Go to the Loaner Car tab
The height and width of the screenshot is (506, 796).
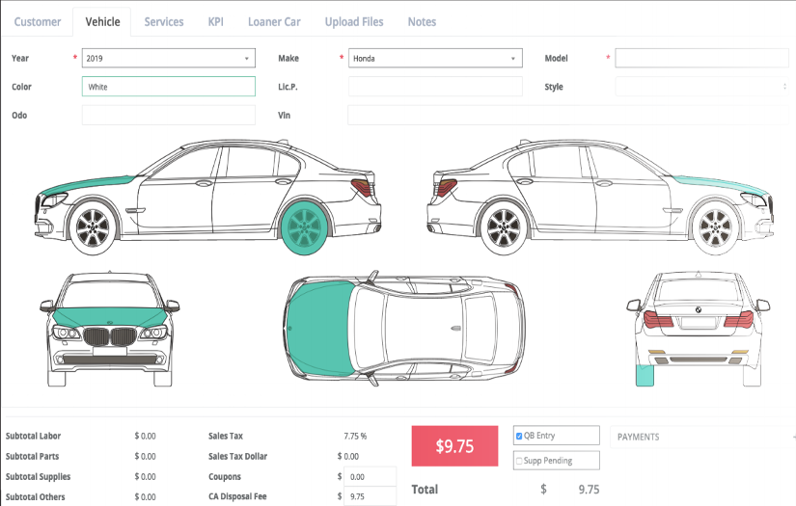(x=274, y=22)
